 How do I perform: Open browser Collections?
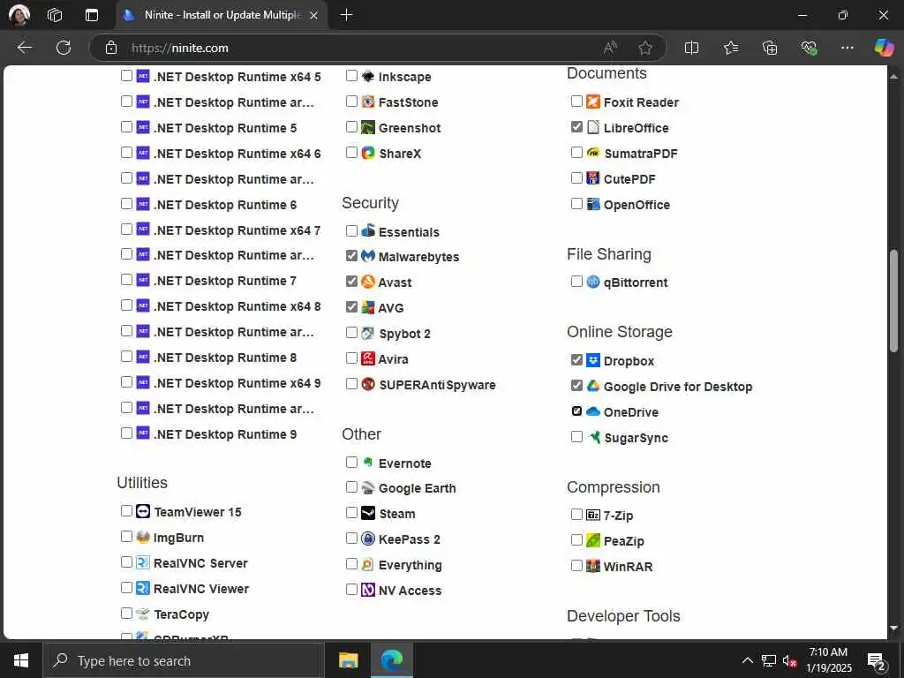tap(770, 48)
